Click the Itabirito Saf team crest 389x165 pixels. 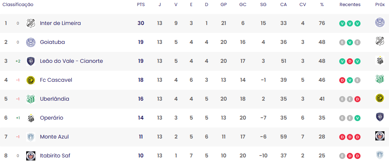click(31, 156)
